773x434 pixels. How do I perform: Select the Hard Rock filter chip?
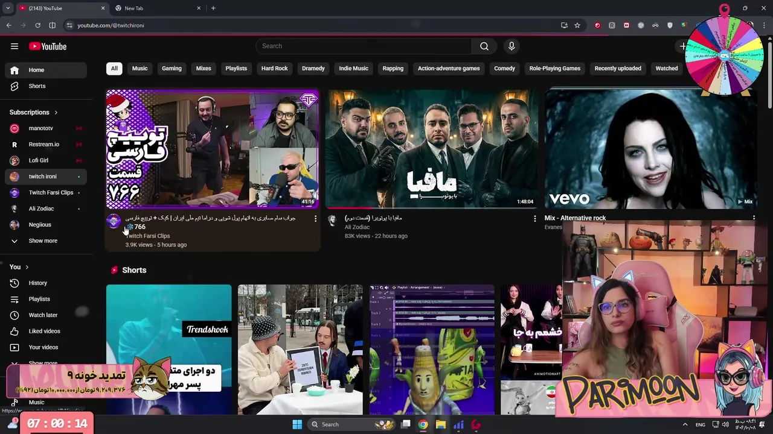point(274,69)
